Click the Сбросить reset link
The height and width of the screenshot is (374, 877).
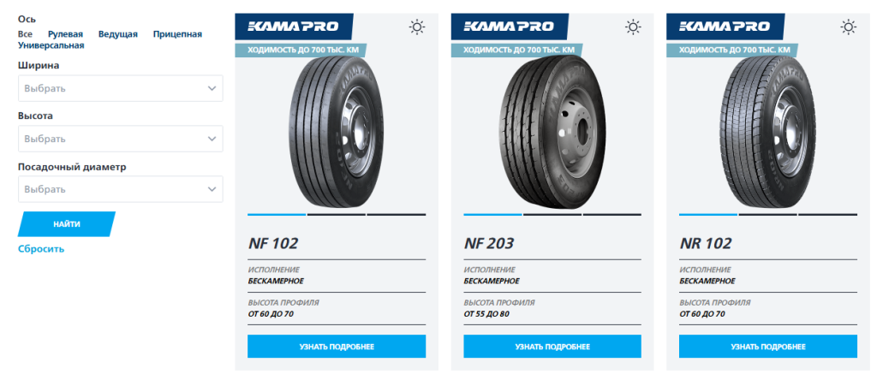(41, 249)
